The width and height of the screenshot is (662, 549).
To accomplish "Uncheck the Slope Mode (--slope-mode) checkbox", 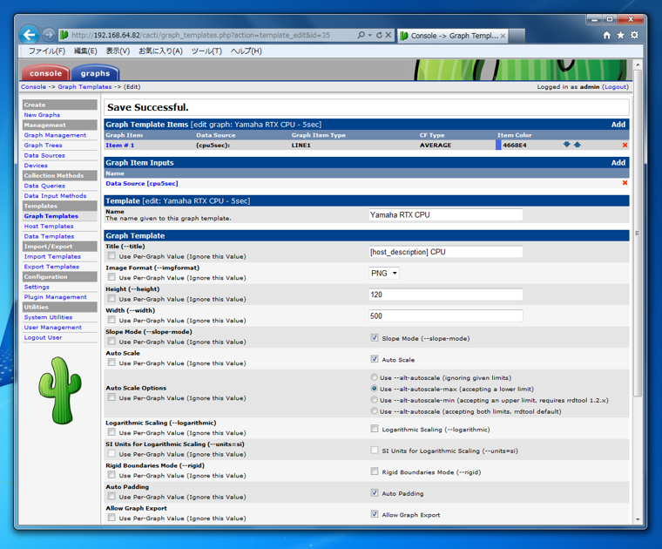I will click(375, 338).
